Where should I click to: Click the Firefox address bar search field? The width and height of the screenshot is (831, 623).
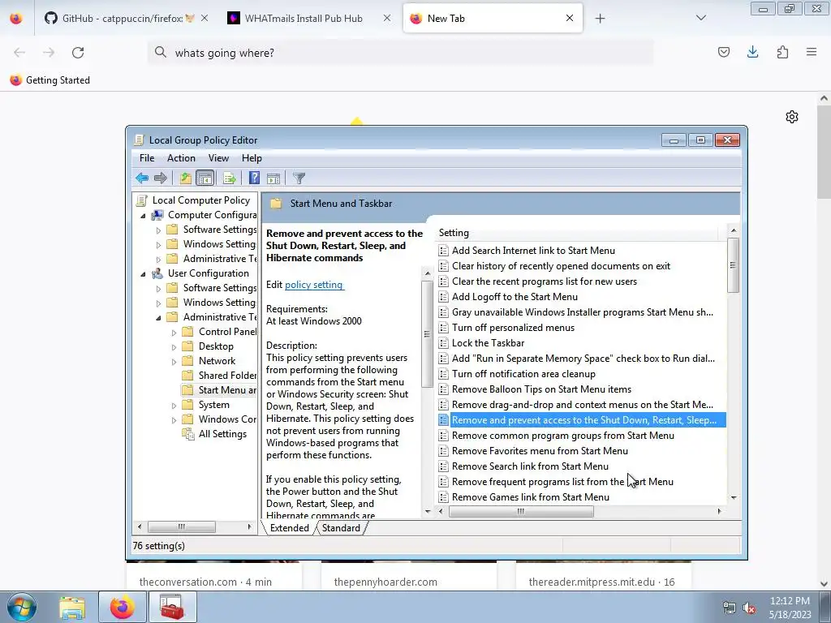point(400,53)
